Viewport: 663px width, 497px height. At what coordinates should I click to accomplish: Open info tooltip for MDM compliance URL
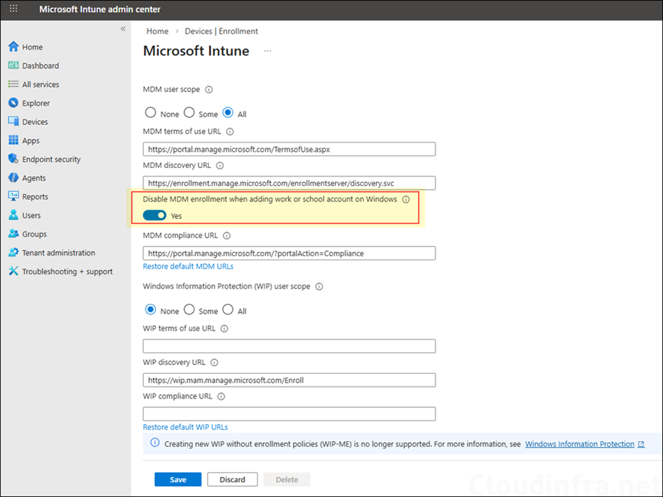point(227,236)
